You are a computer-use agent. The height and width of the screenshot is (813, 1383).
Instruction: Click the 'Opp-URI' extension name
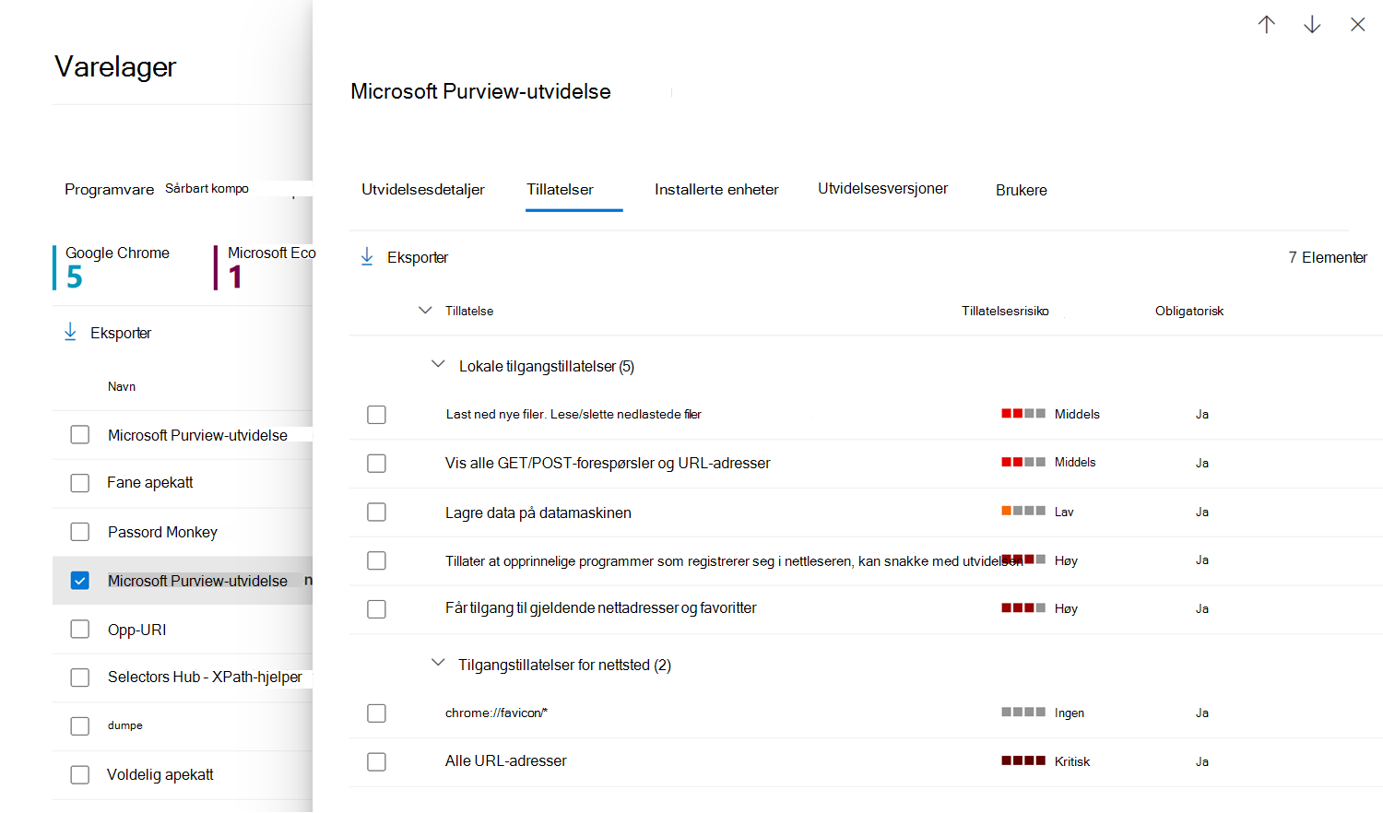(137, 630)
